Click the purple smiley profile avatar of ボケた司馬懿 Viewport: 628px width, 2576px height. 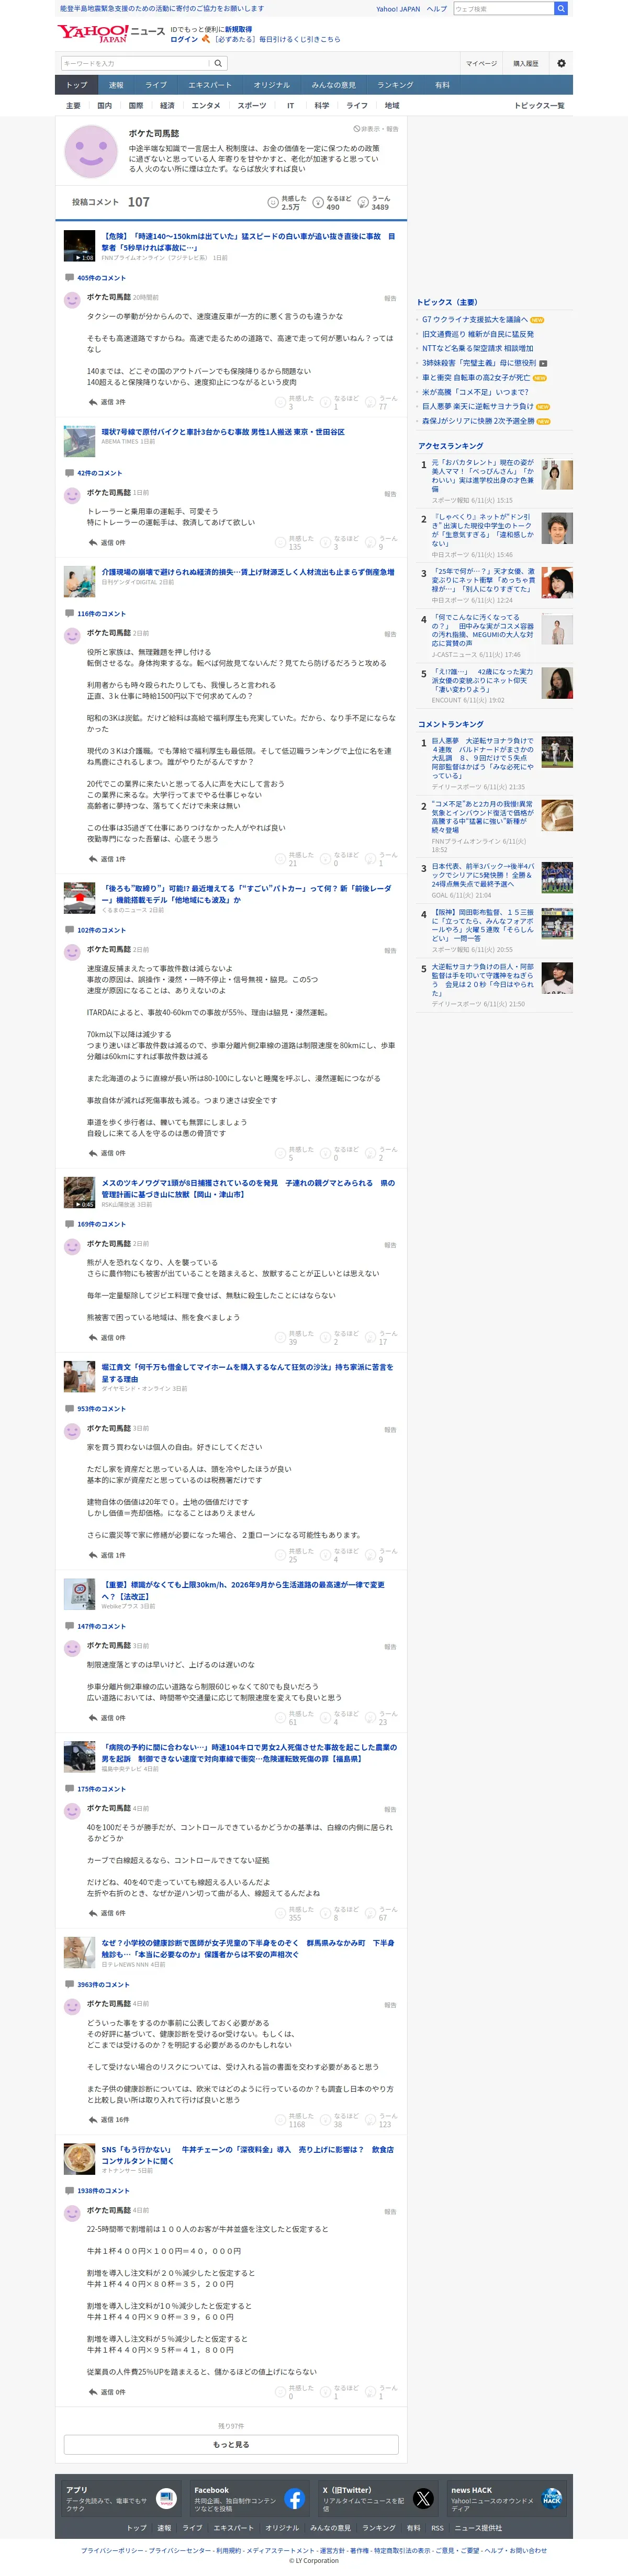coord(91,151)
